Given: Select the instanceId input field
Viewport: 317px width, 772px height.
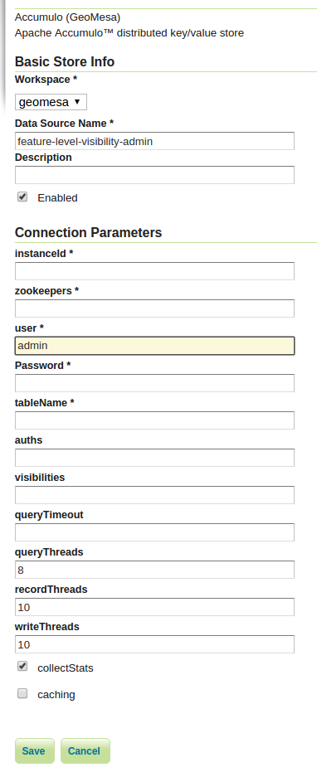Looking at the screenshot, I should click(x=155, y=271).
